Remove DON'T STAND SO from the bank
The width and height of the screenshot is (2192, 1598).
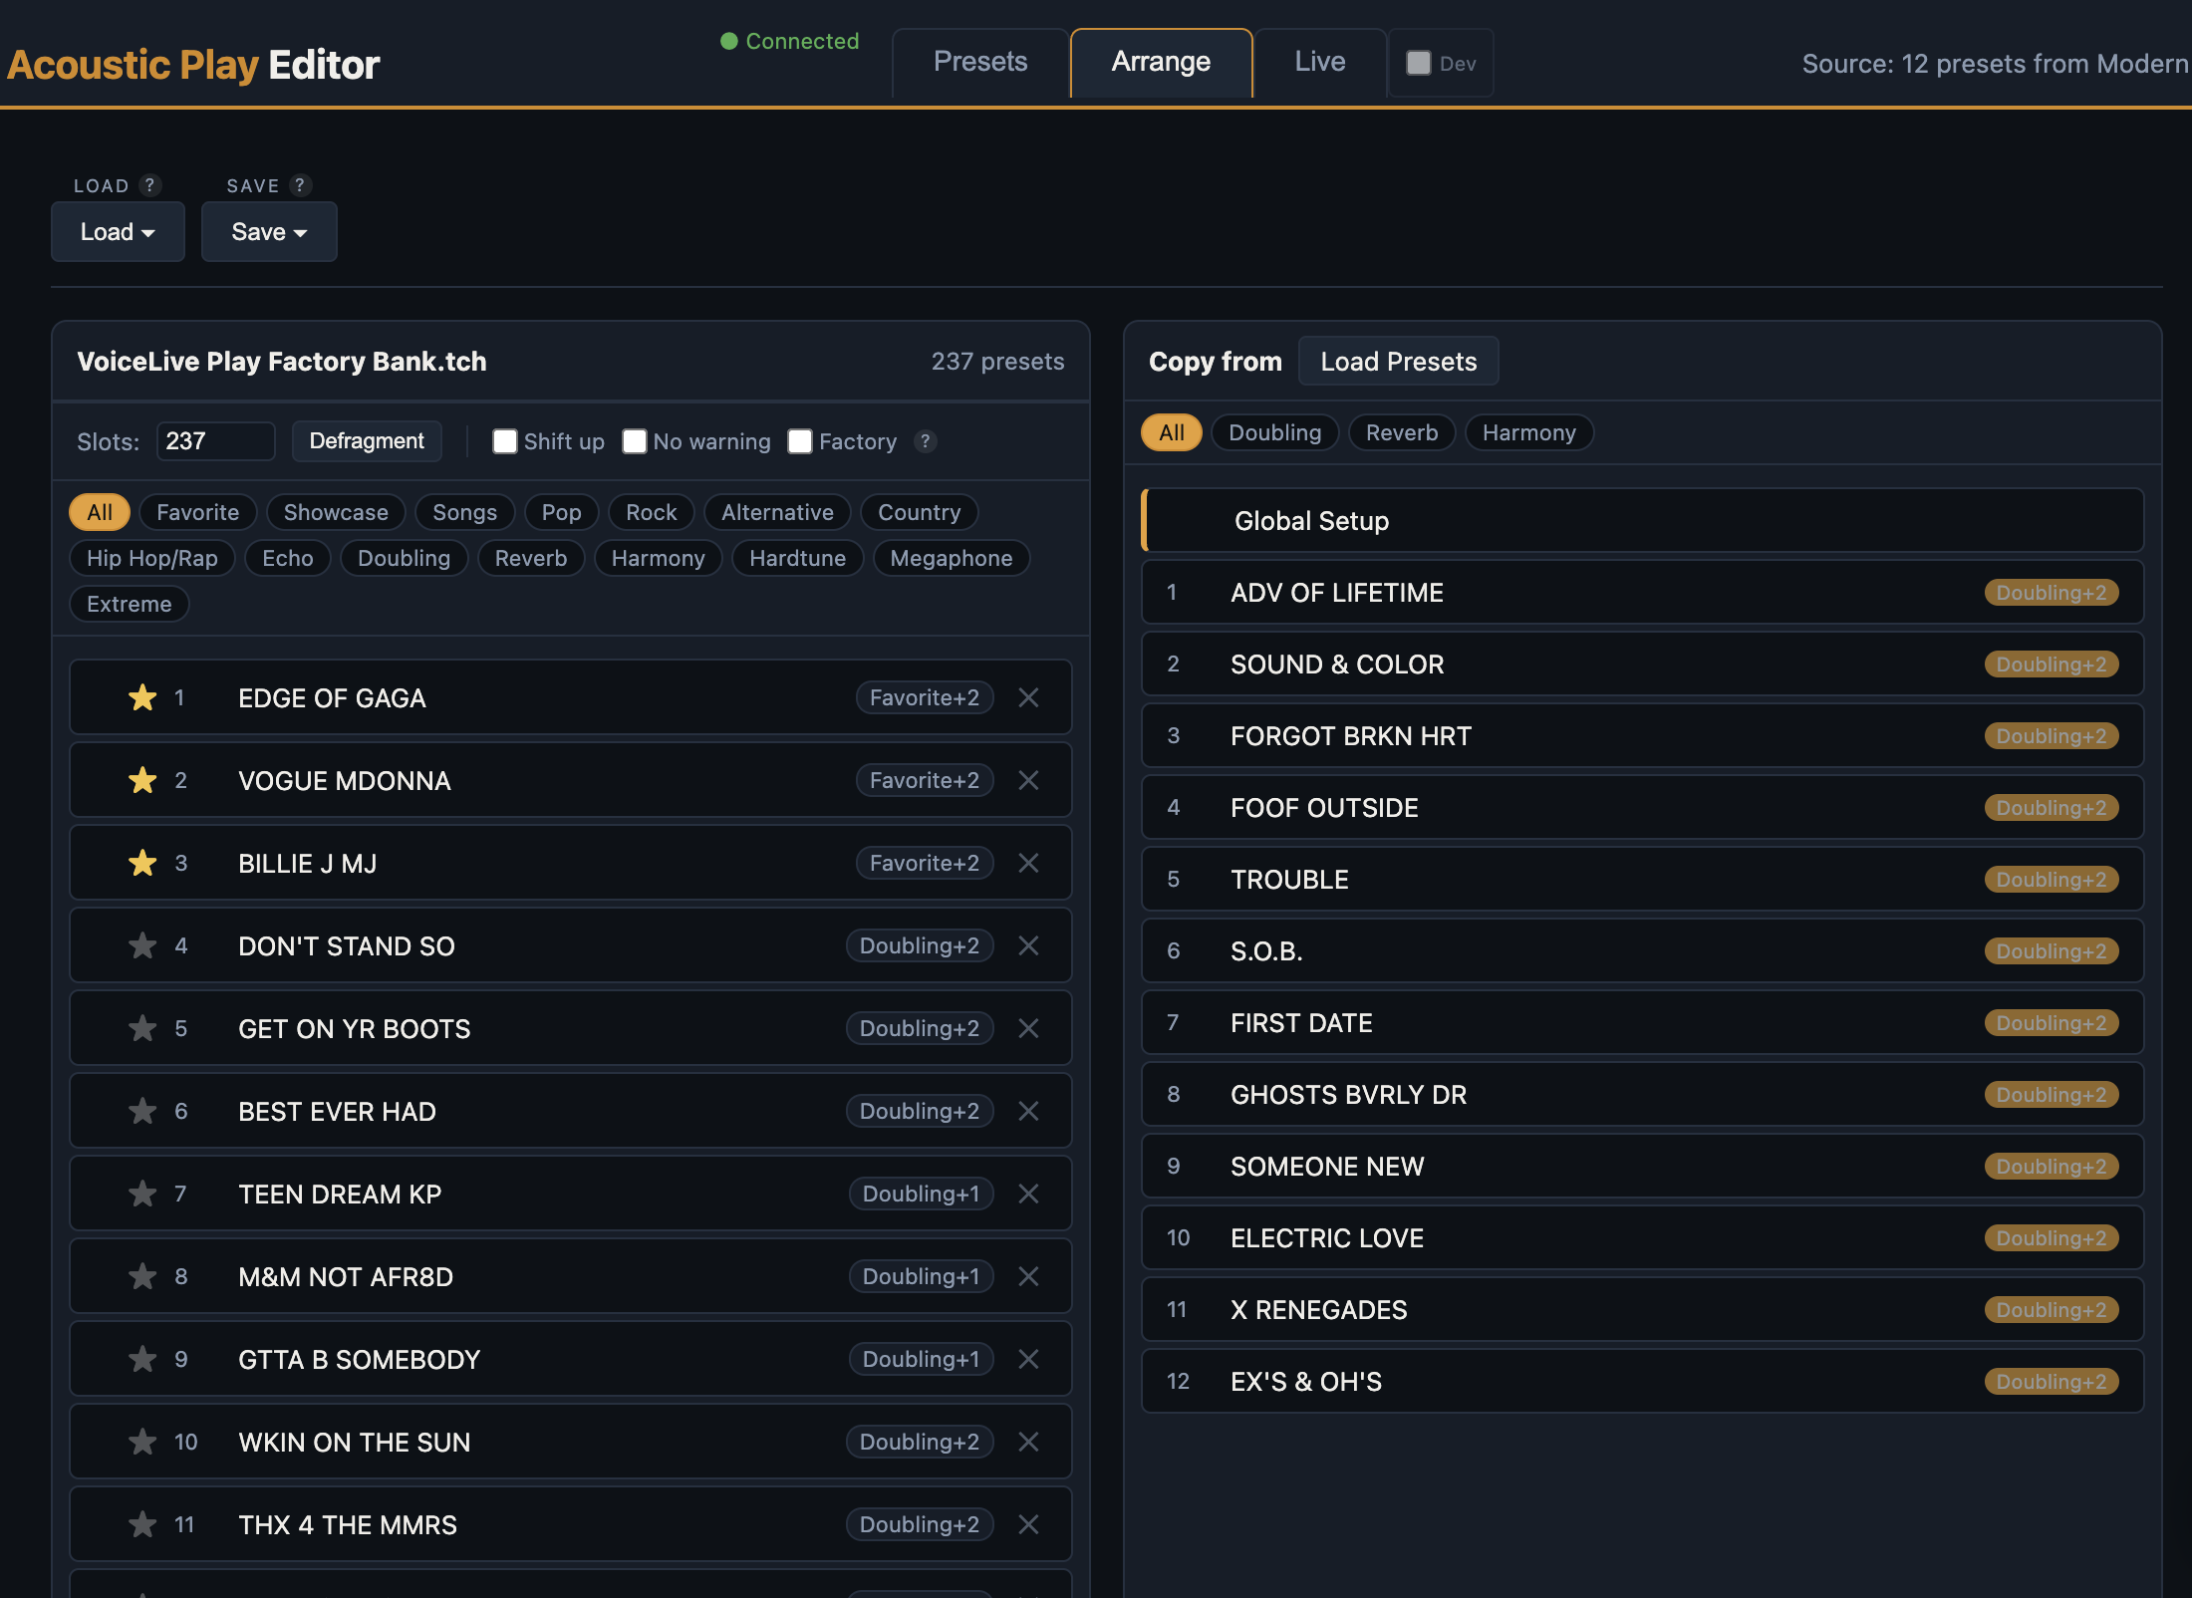pyautogui.click(x=1029, y=945)
